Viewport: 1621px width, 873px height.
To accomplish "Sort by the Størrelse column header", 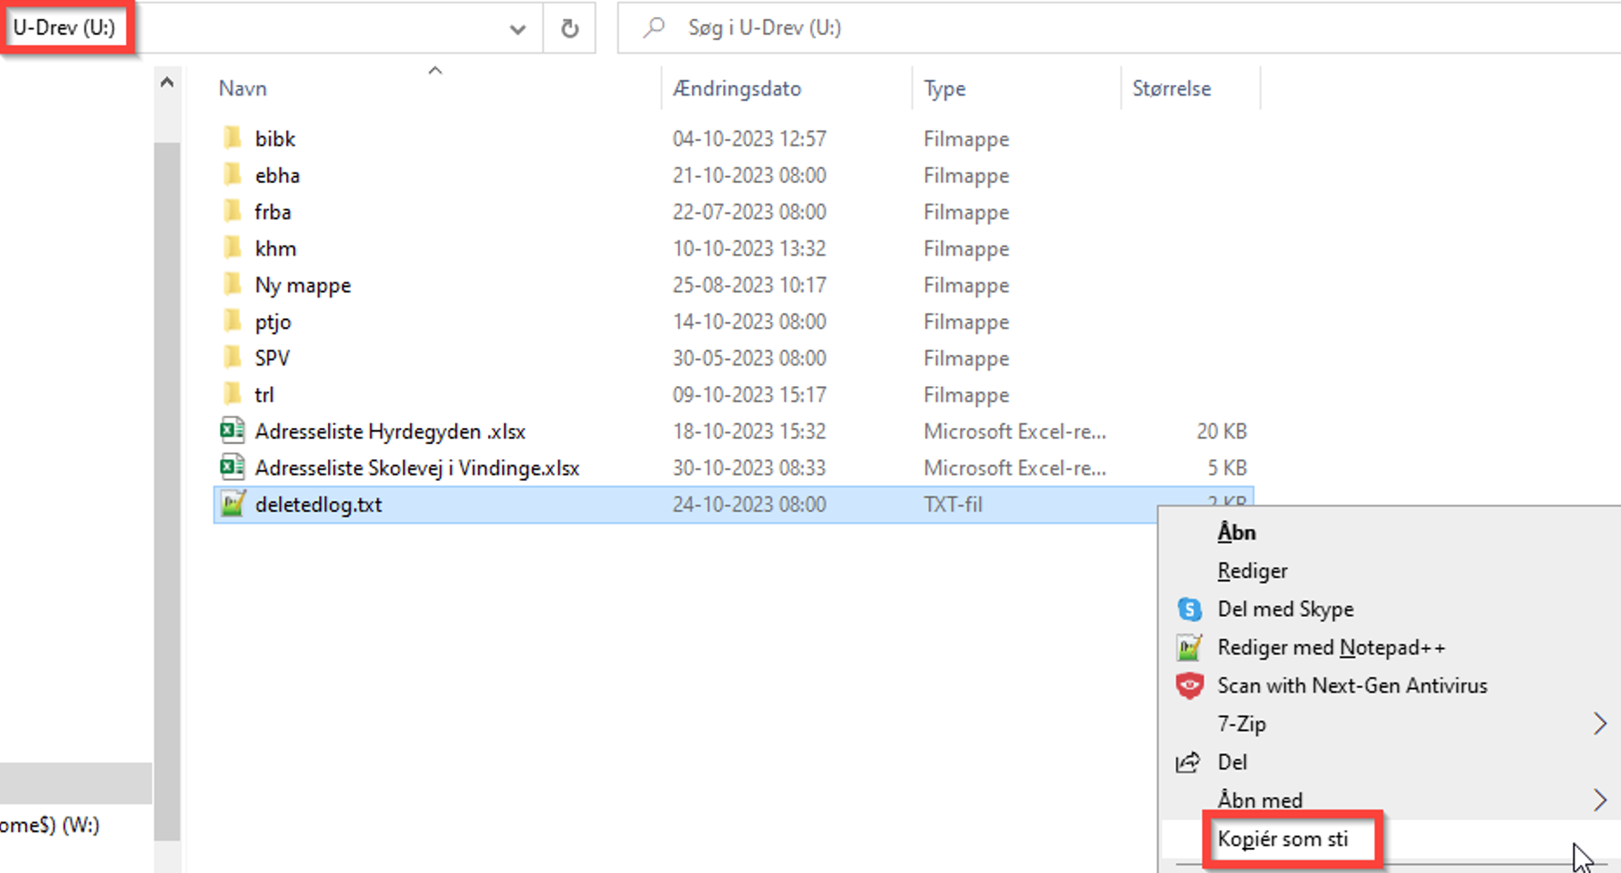I will [1172, 88].
